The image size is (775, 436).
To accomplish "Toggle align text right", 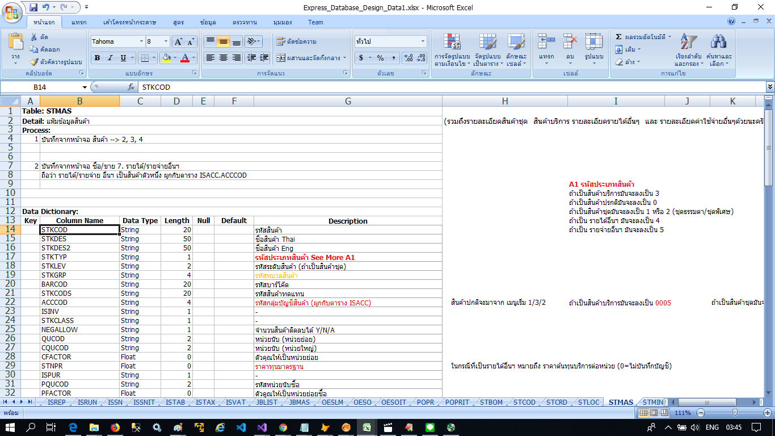I will point(237,58).
